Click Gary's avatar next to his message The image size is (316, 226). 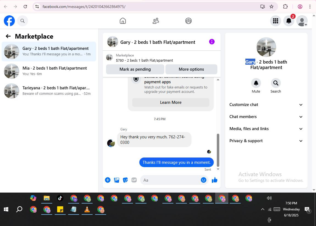pos(111,143)
